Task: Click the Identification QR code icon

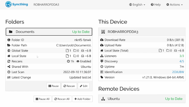Action: [102, 72]
